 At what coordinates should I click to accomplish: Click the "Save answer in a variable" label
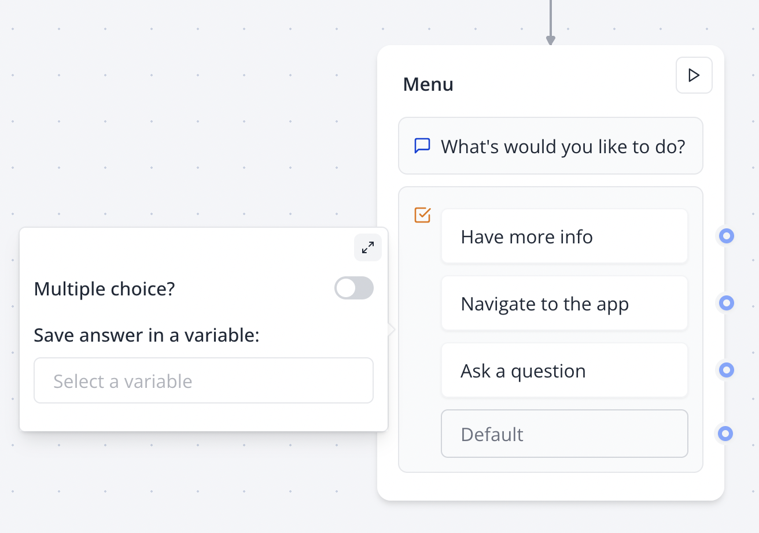pos(146,335)
